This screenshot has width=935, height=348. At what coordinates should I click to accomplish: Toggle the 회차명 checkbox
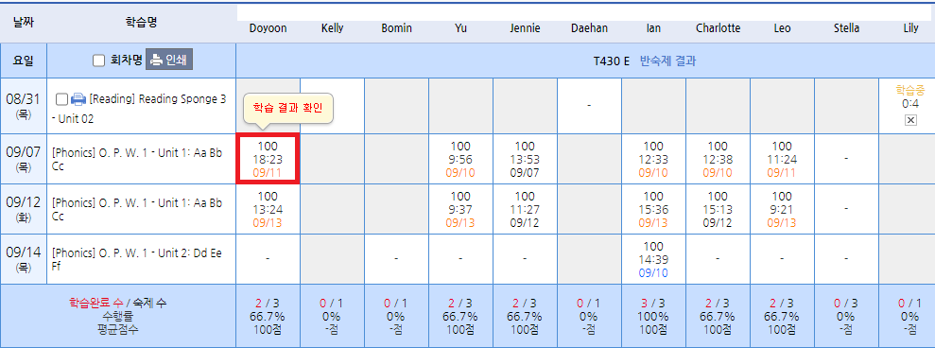pyautogui.click(x=99, y=61)
